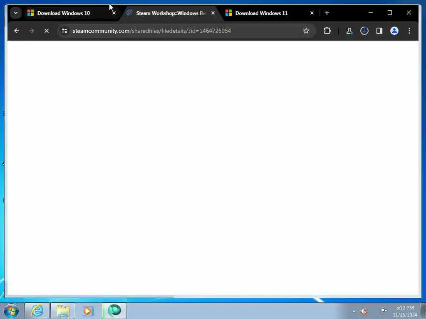Go forward to the next page

click(32, 31)
